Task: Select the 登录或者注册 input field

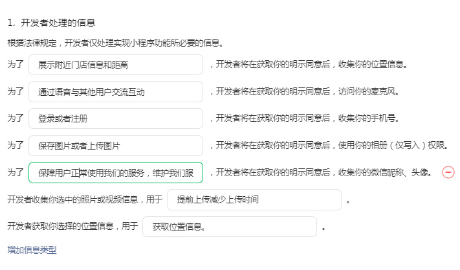Action: point(116,118)
